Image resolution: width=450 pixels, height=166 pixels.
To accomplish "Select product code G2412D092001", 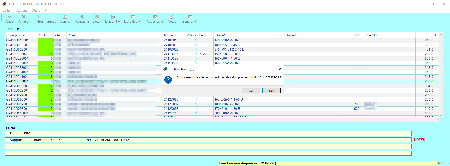I will (17, 104).
